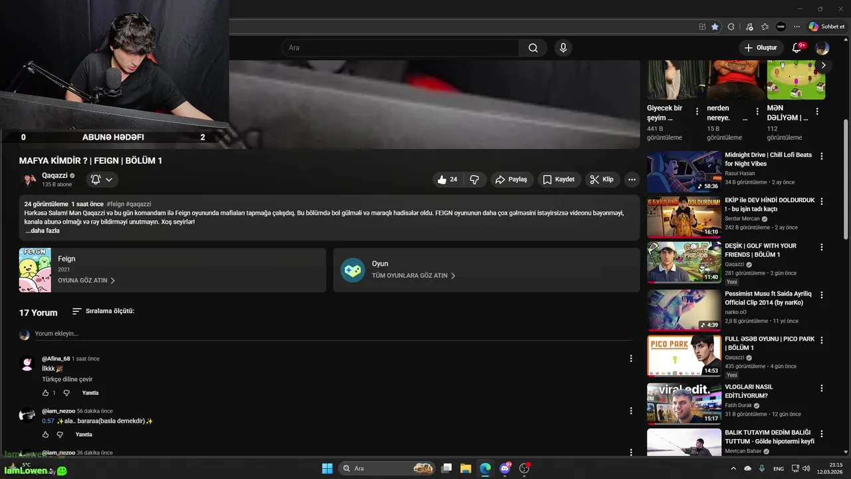
Task: Open options for DEŞİK GOLF WITH YOUR FRIENDS video
Action: pyautogui.click(x=822, y=247)
